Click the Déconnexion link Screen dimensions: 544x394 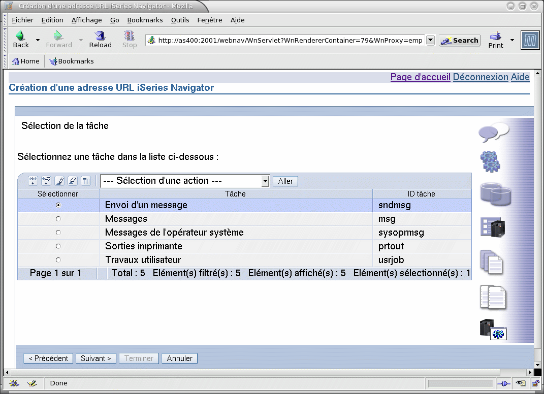tap(481, 77)
